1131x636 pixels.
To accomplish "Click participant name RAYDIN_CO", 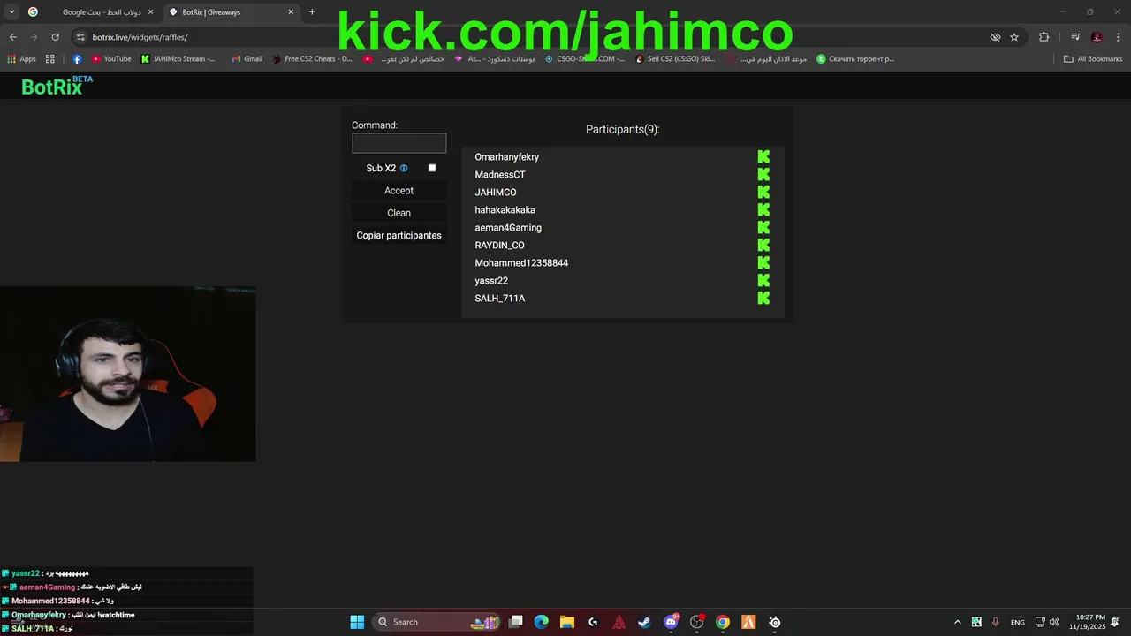I will (499, 246).
